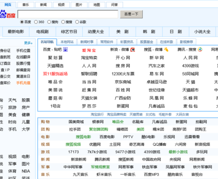Open the 彩票资讯 tab

tap(127, 42)
